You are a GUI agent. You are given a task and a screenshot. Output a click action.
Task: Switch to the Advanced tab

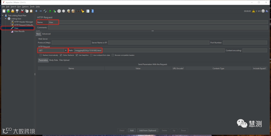click(46, 34)
